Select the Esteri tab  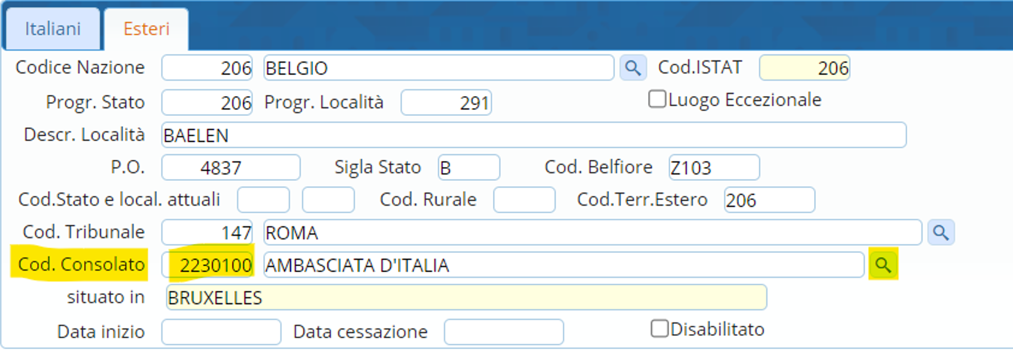tap(146, 29)
